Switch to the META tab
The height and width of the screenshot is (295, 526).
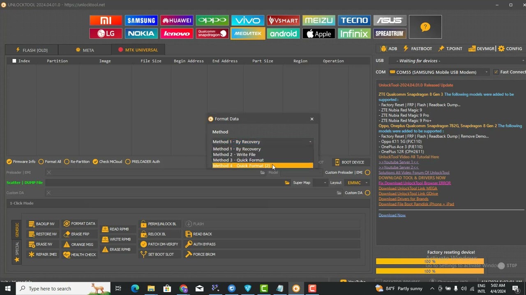click(x=85, y=50)
